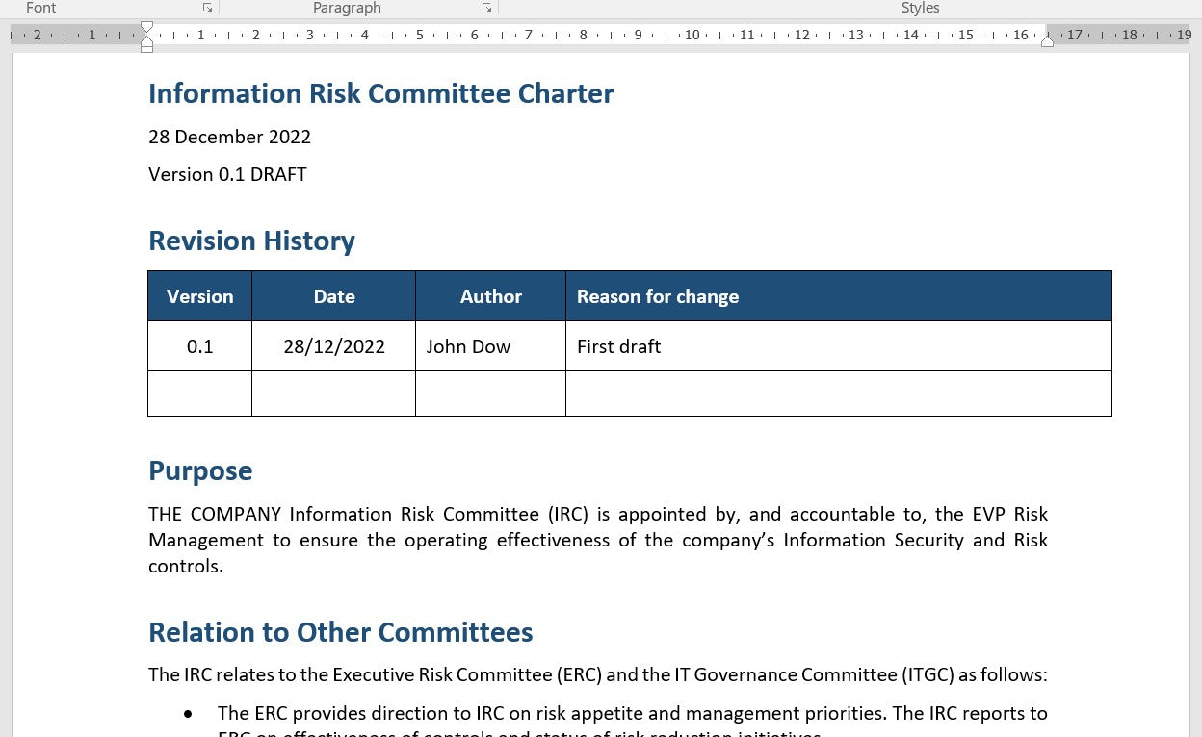
Task: Click the Date column header cell
Action: coord(333,296)
